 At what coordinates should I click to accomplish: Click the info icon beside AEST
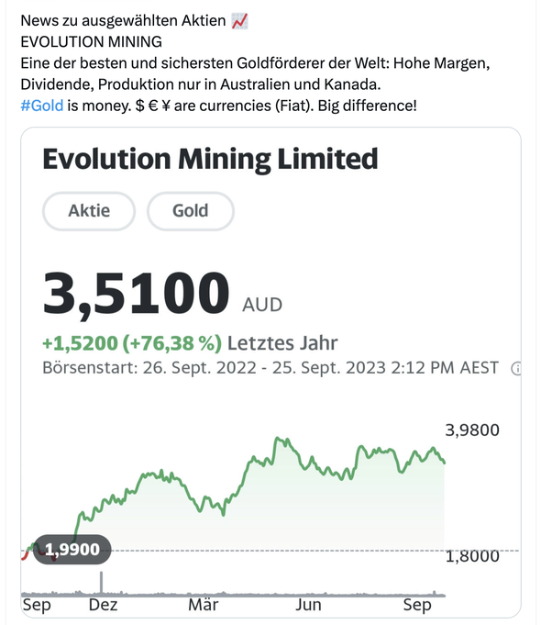point(516,368)
